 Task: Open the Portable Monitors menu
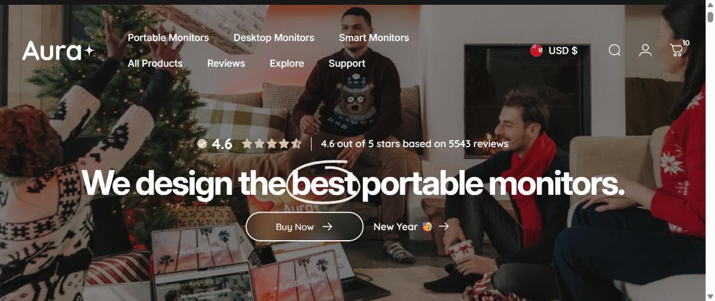coord(168,38)
